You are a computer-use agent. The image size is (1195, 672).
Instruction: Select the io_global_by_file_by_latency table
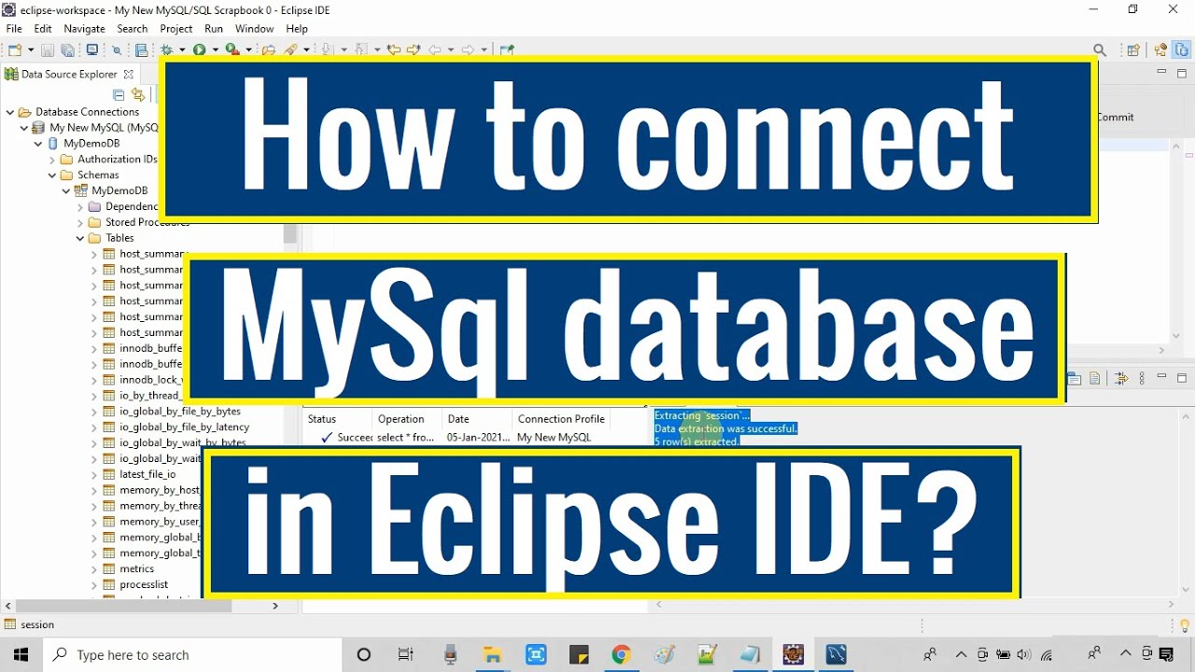185,427
